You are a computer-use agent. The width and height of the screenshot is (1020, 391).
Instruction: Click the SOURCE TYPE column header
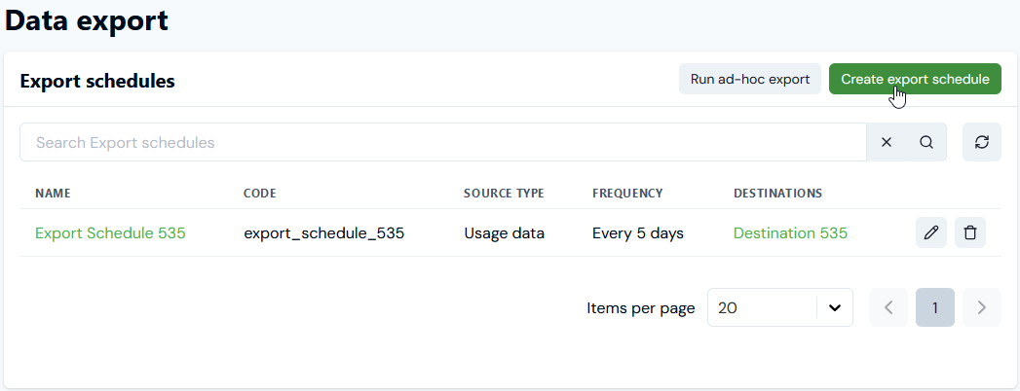pyautogui.click(x=504, y=193)
